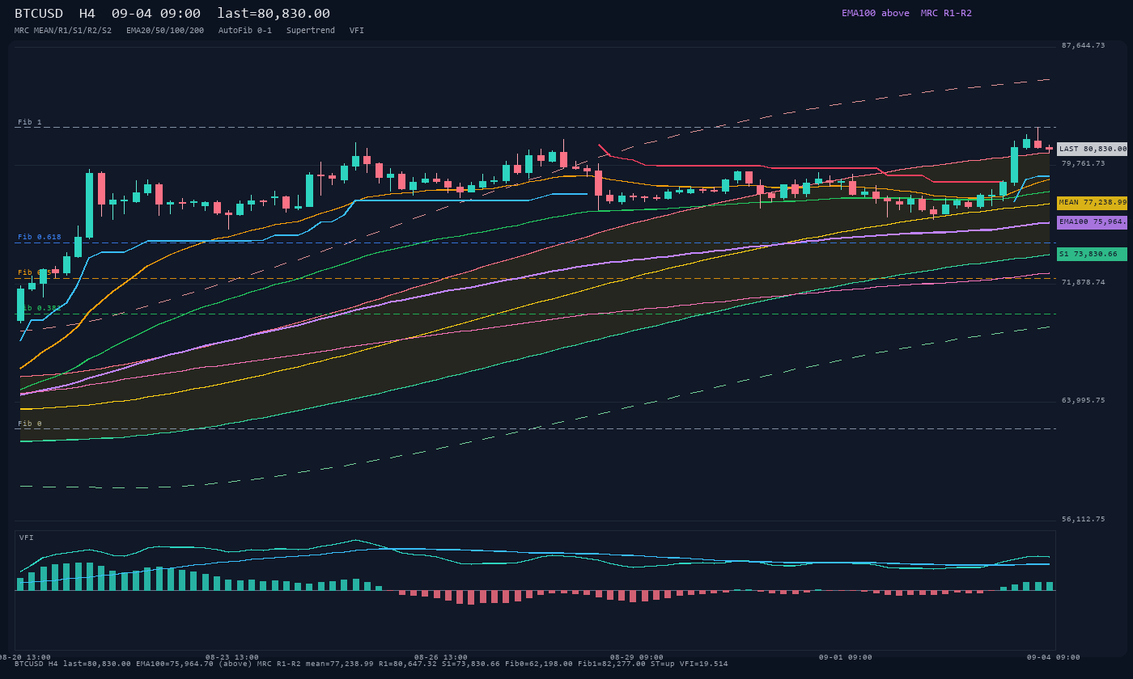Click the Supertrend legend entry

(x=311, y=31)
